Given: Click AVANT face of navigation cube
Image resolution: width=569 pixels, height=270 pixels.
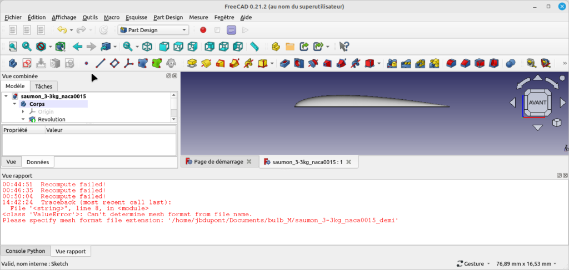Looking at the screenshot, I should 537,103.
